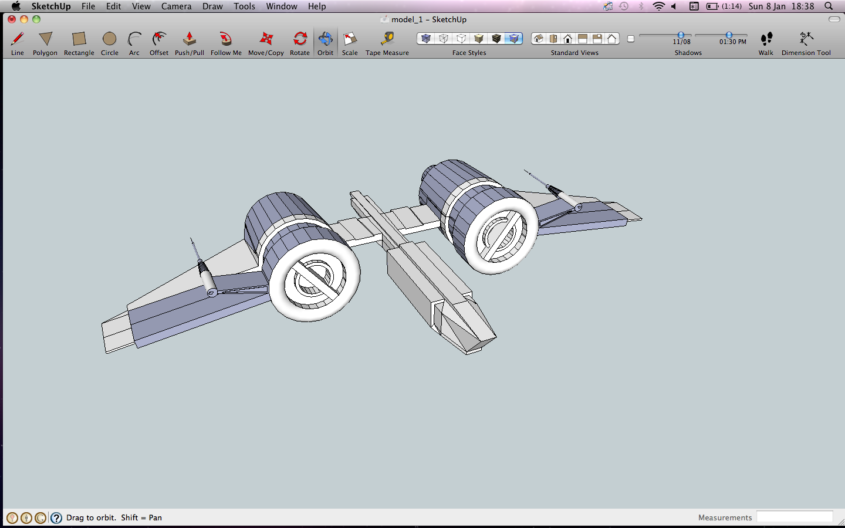
Task: Select the Walk tool
Action: click(766, 38)
